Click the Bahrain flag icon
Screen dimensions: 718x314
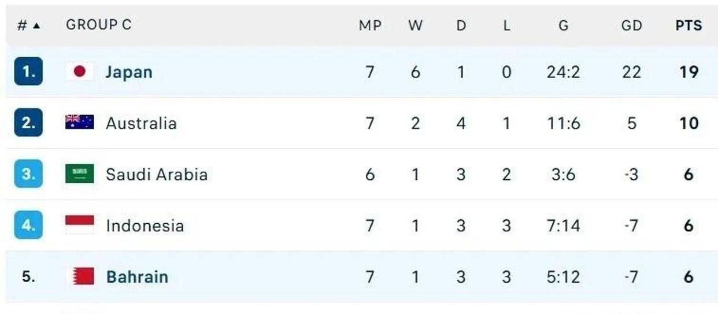(x=80, y=276)
